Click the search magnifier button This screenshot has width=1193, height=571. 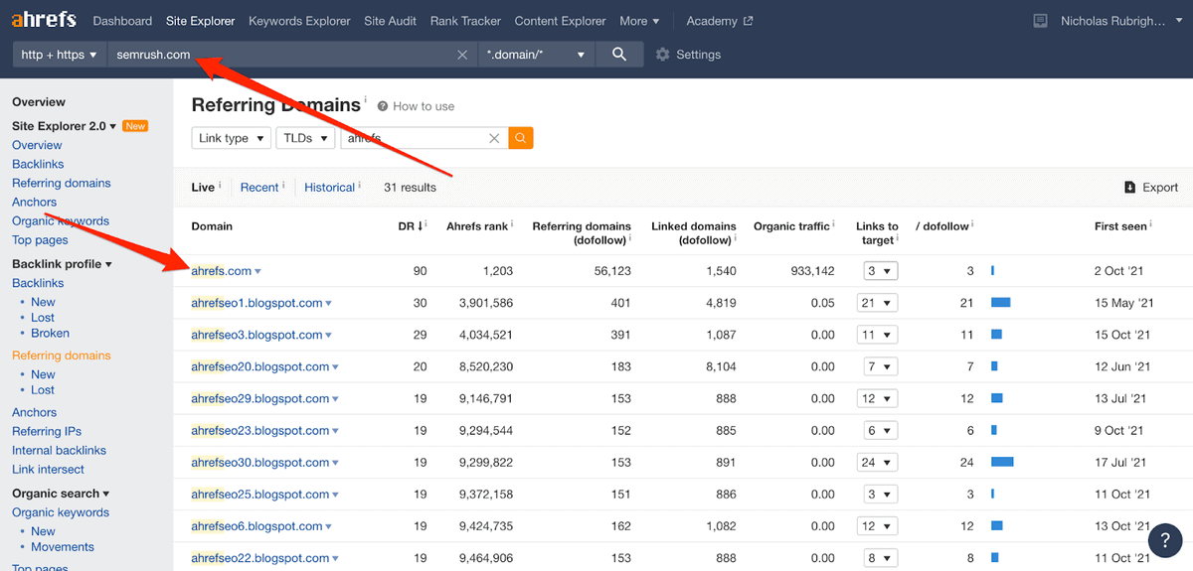point(619,55)
